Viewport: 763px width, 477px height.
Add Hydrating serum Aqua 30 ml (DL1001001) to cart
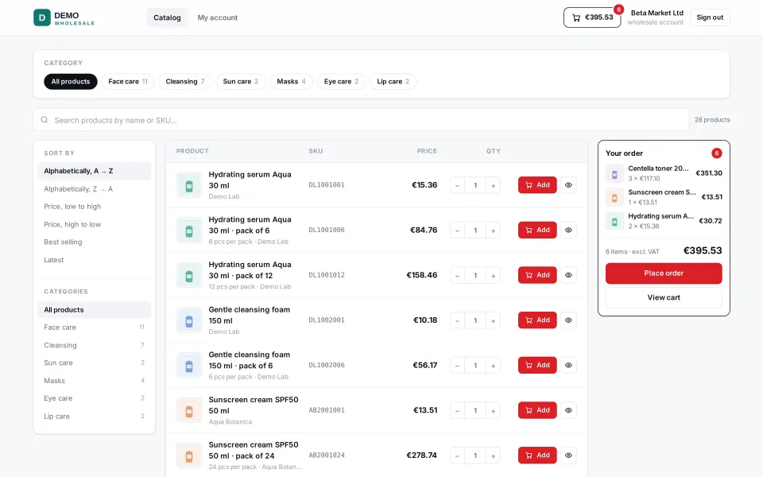coord(537,185)
